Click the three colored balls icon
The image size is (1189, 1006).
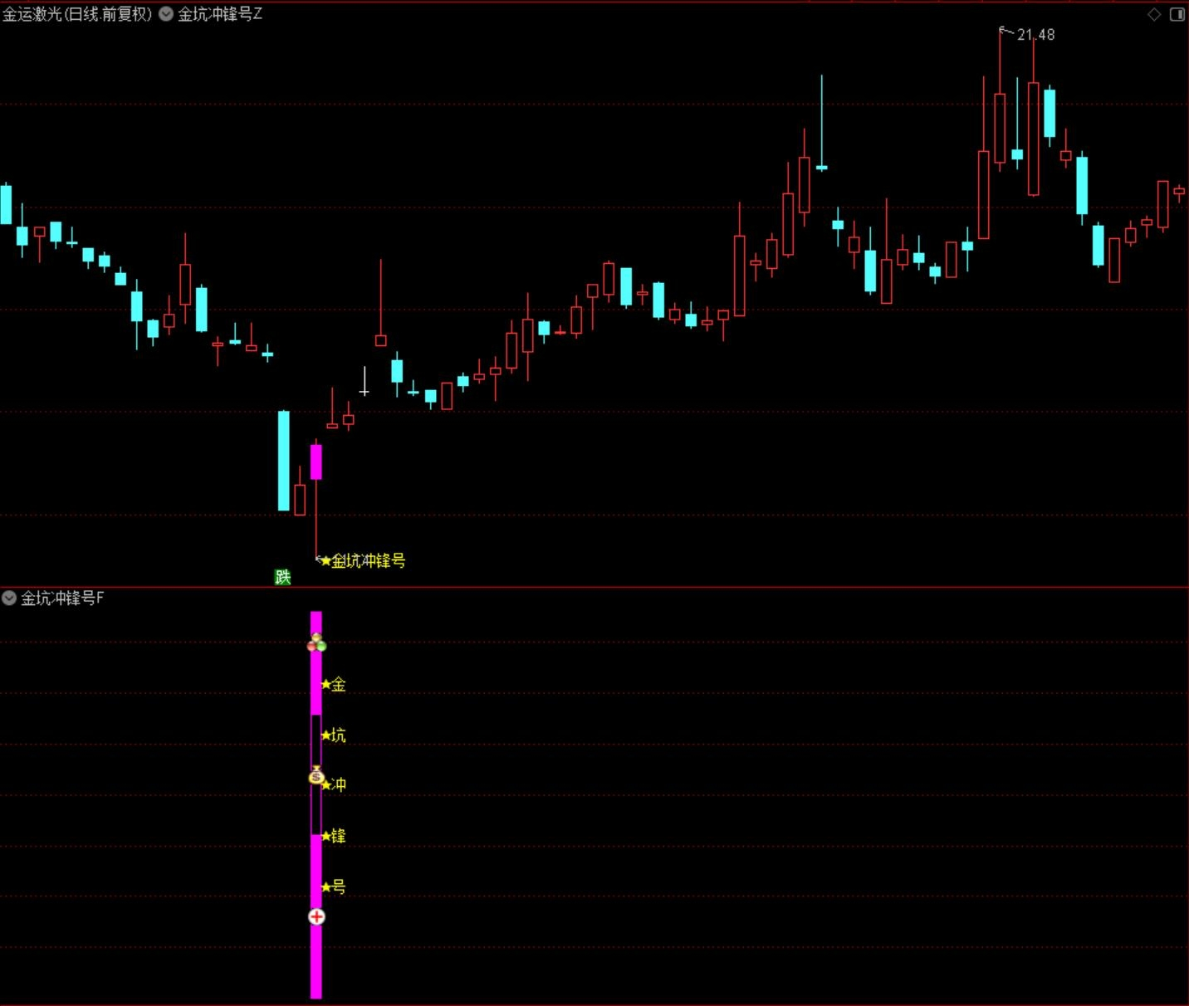click(316, 643)
